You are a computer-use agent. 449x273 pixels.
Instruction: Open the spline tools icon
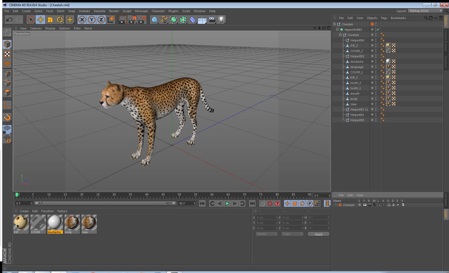pos(164,19)
